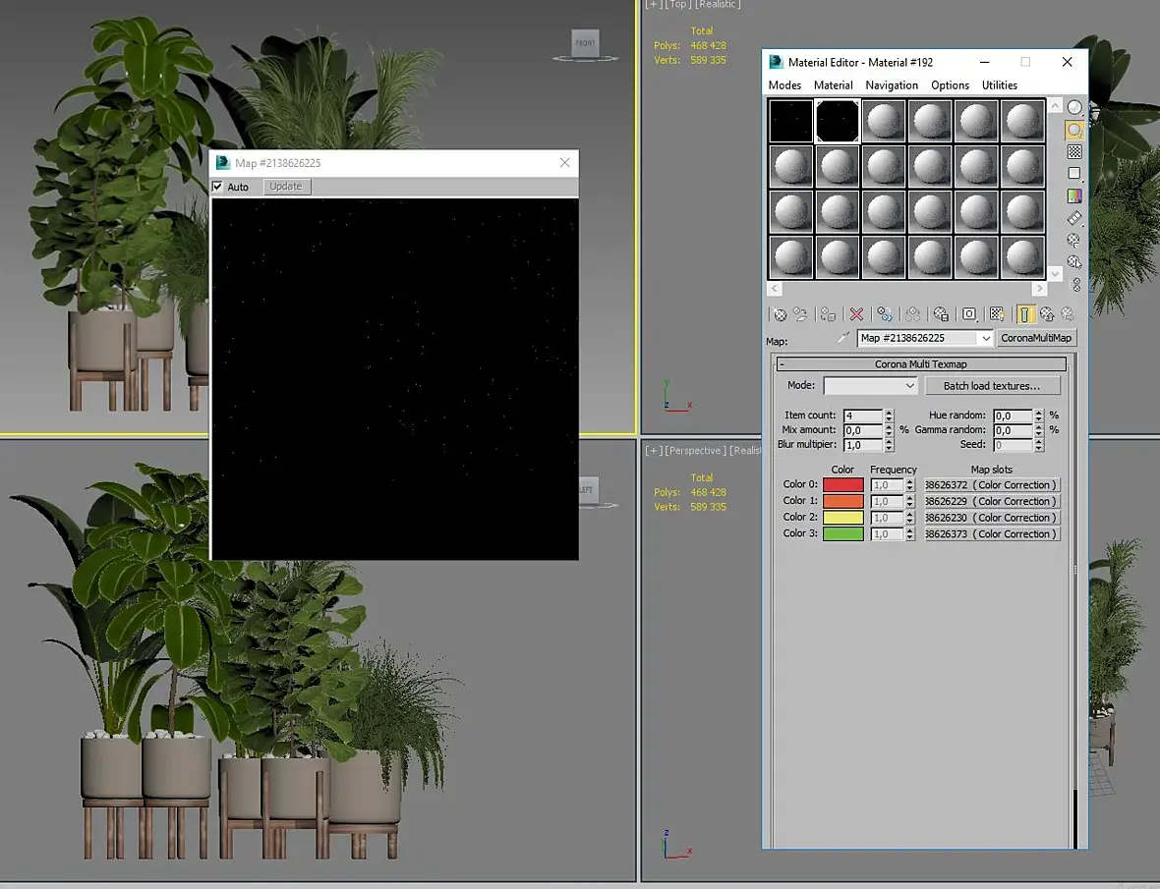Click the Mix amount input field
This screenshot has height=889, width=1160.
(863, 430)
